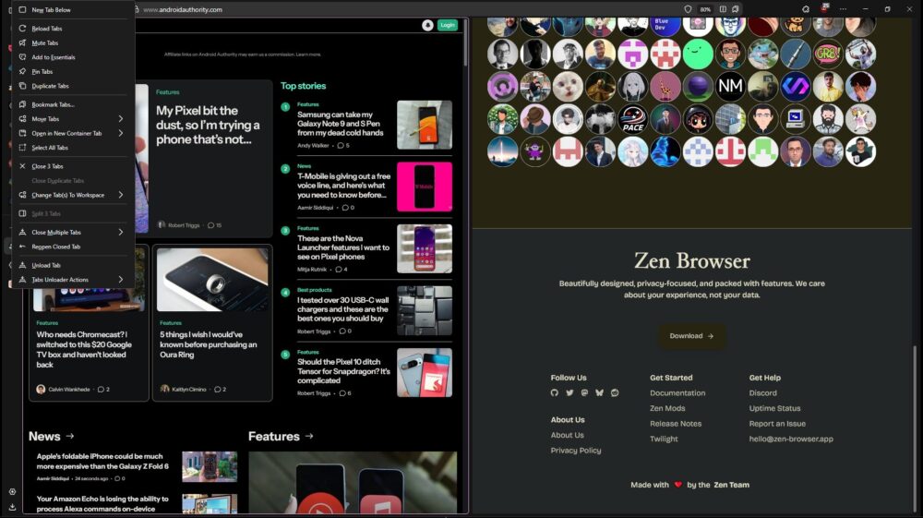Click the Zen Browser Download button
This screenshot has width=923, height=518.
click(x=691, y=336)
